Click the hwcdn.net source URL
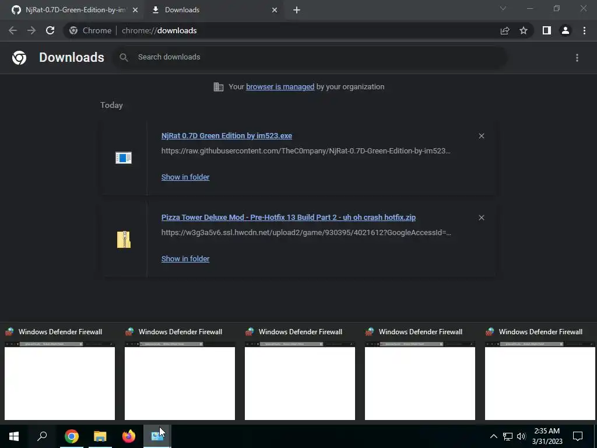Image resolution: width=597 pixels, height=448 pixels. click(306, 232)
